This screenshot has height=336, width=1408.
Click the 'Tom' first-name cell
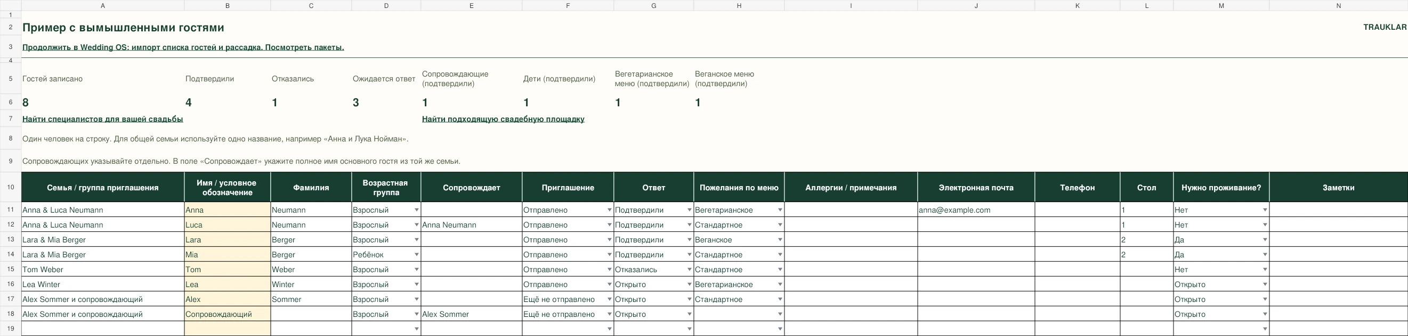point(228,270)
